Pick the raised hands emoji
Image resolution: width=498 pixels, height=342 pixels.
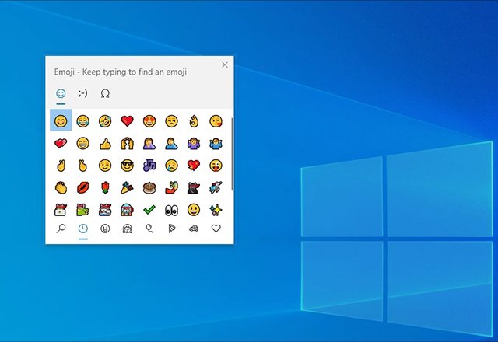point(127,143)
